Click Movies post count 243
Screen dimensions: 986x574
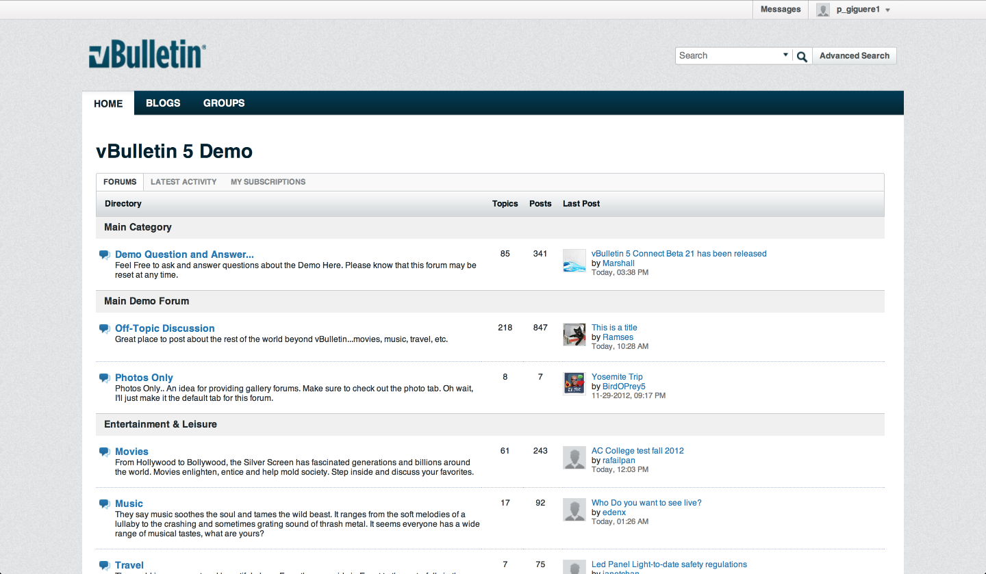click(540, 451)
